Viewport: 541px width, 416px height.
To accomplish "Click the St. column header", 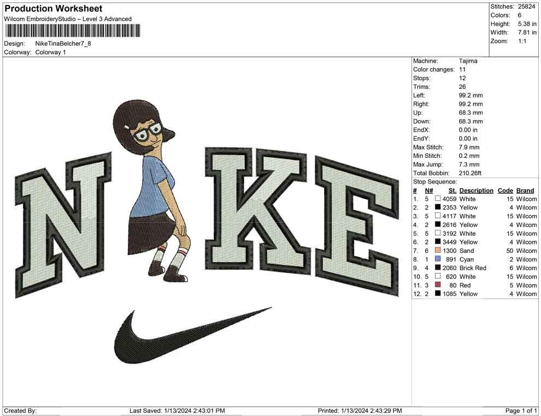I will [x=452, y=191].
